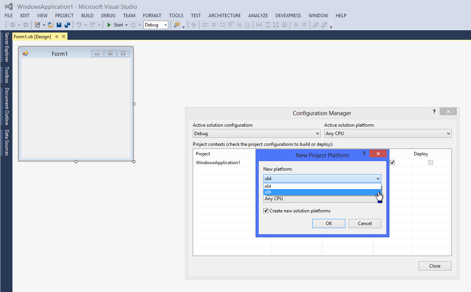Open the Active solution configuration dropdown

pyautogui.click(x=256, y=134)
